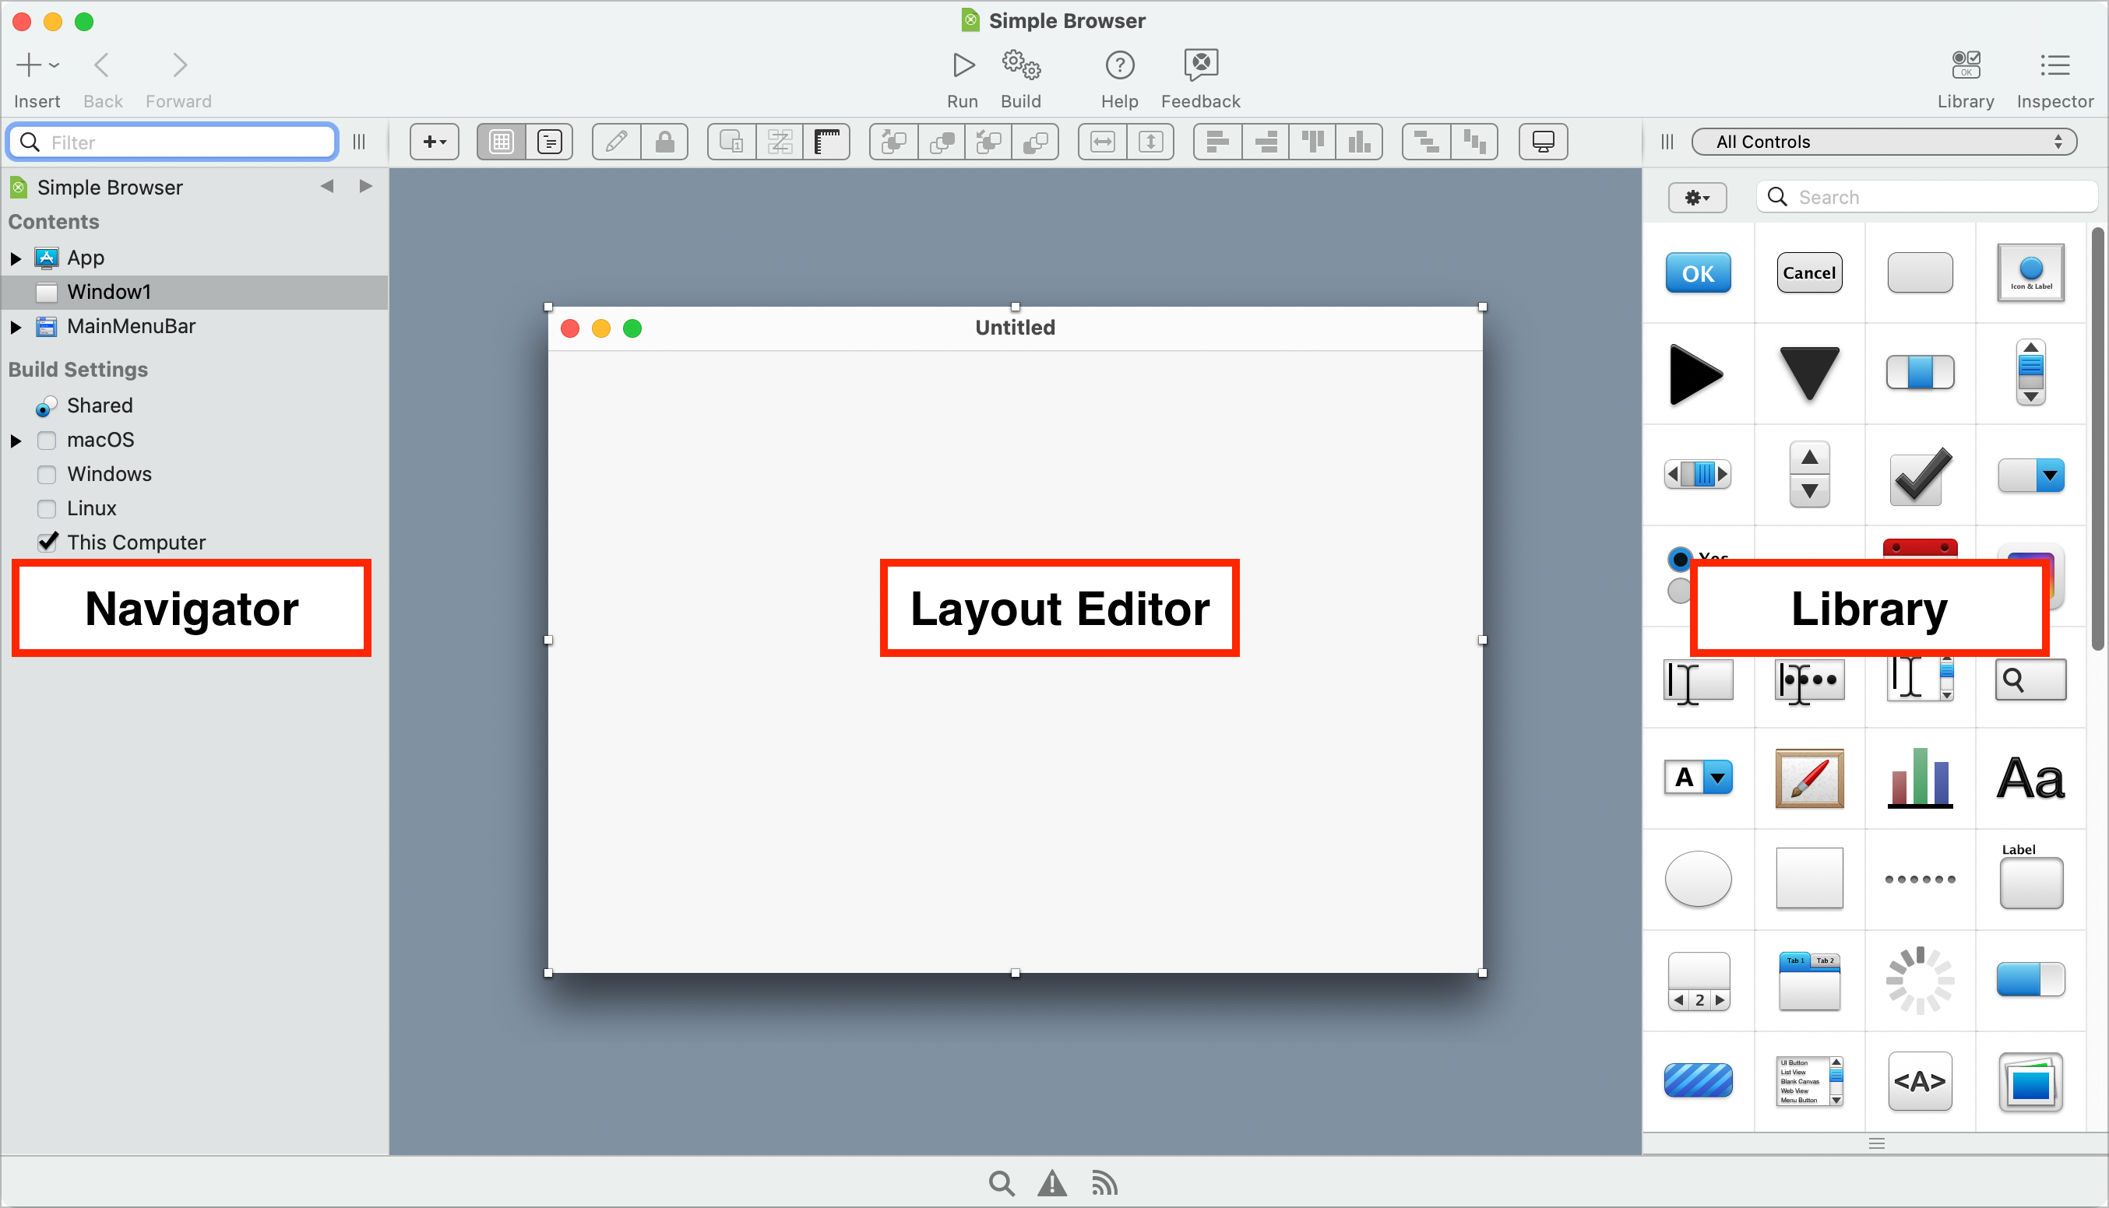This screenshot has width=2109, height=1208.
Task: Open the Feedback tool
Action: tap(1199, 77)
